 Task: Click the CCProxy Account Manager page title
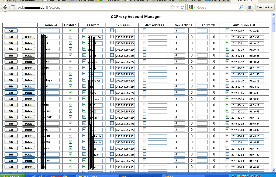[x=136, y=17]
